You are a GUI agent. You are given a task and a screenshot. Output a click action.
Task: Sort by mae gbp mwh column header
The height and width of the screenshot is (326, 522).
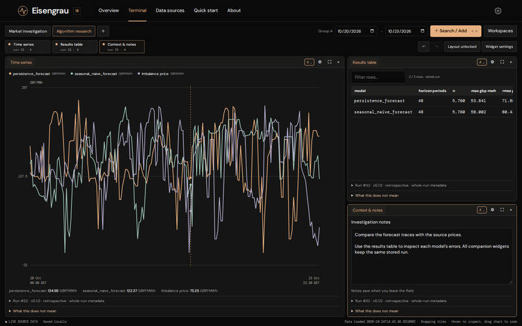click(x=483, y=91)
